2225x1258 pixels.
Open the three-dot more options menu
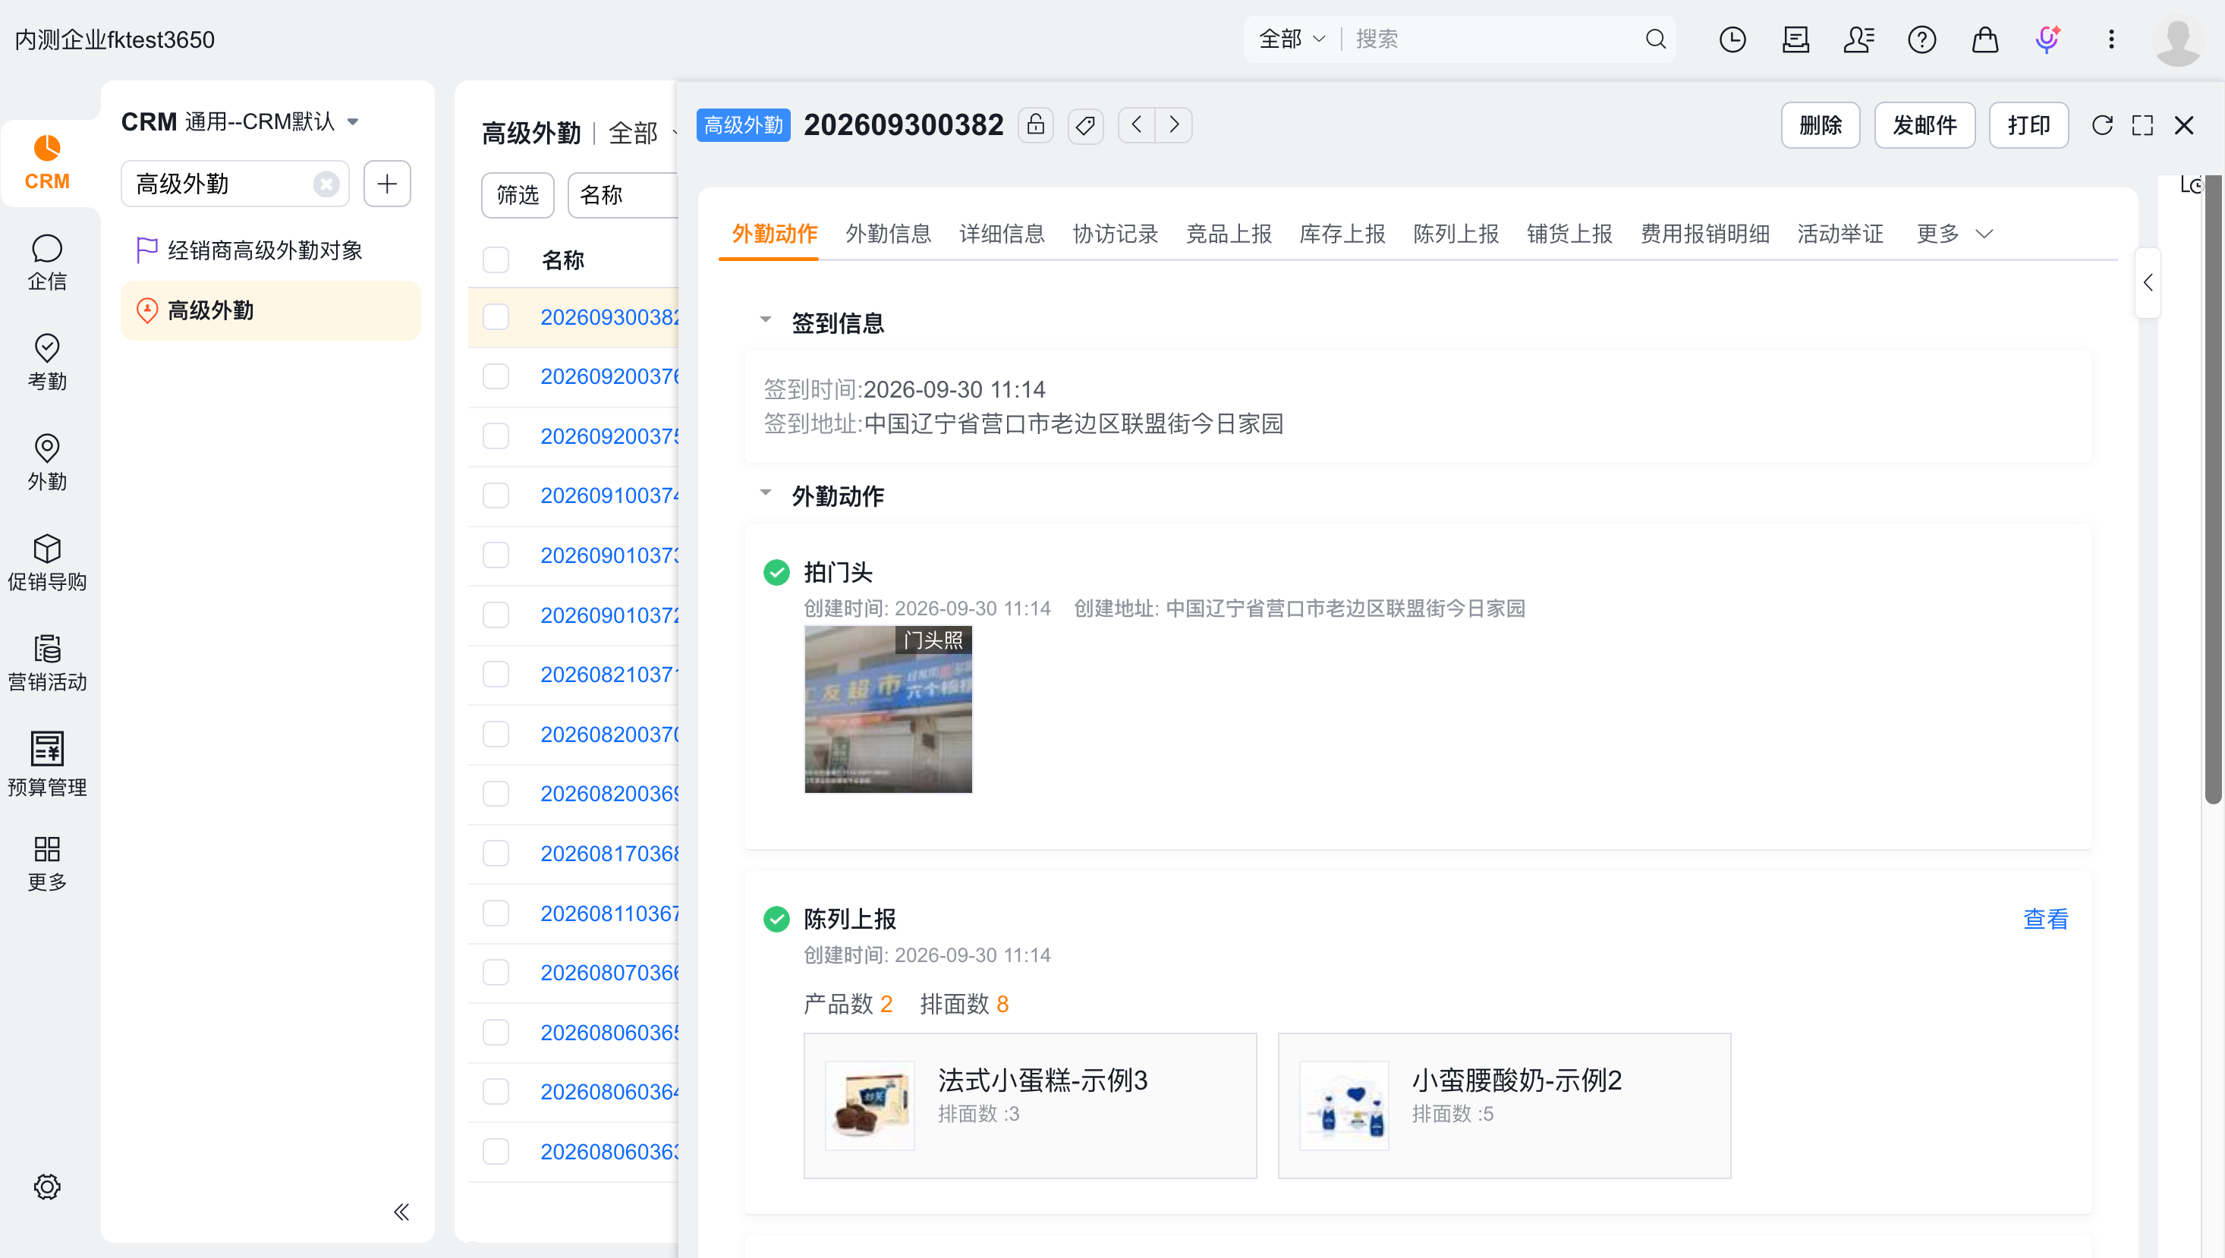pyautogui.click(x=2111, y=39)
